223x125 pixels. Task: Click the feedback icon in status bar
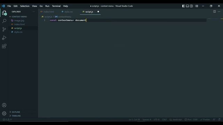214,119
